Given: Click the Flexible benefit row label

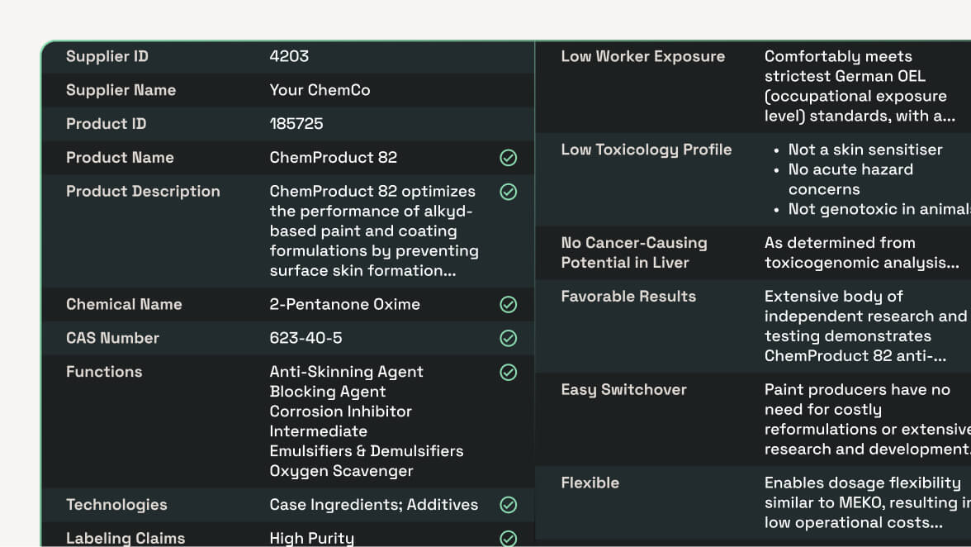Looking at the screenshot, I should point(590,483).
